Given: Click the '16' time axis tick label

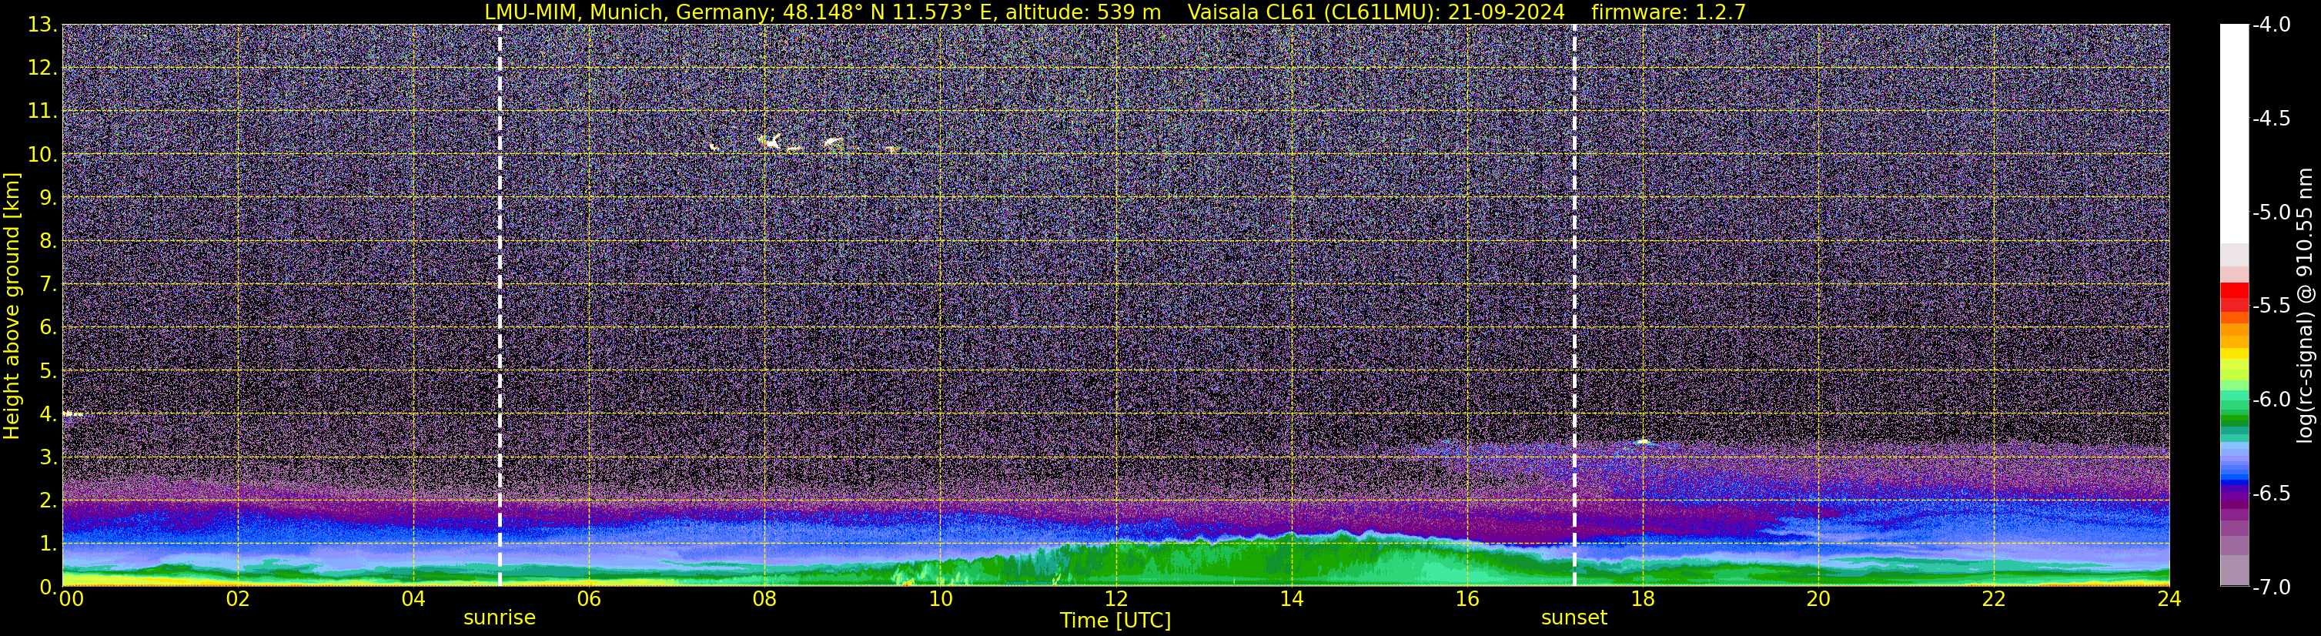Looking at the screenshot, I should click(x=1468, y=599).
